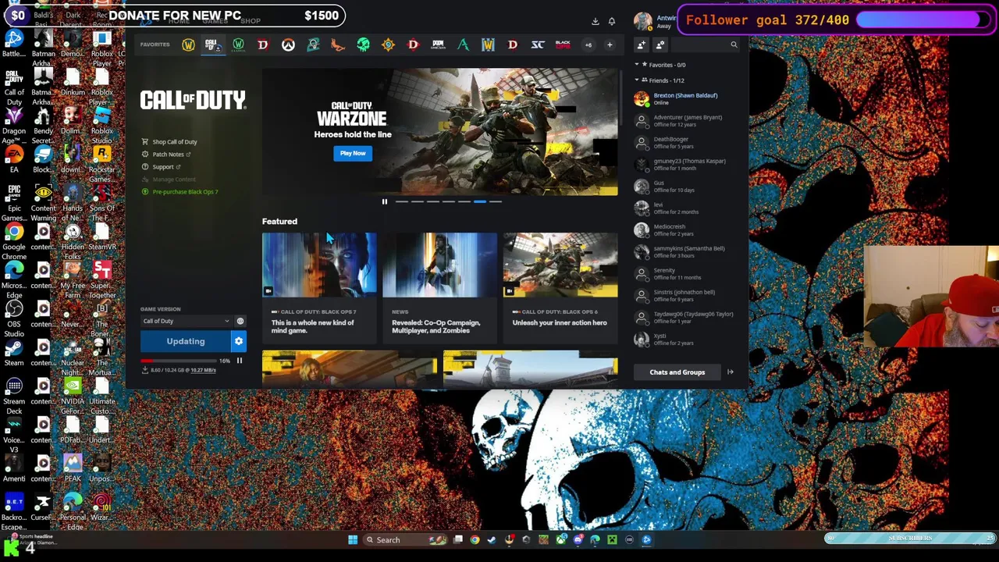Open friend settings icon beside Add Friend

pyautogui.click(x=660, y=45)
